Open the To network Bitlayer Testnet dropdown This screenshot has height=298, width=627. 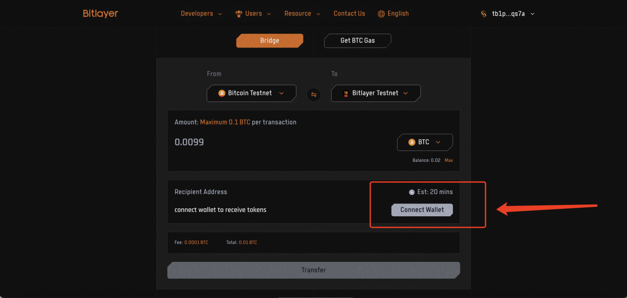coord(376,93)
